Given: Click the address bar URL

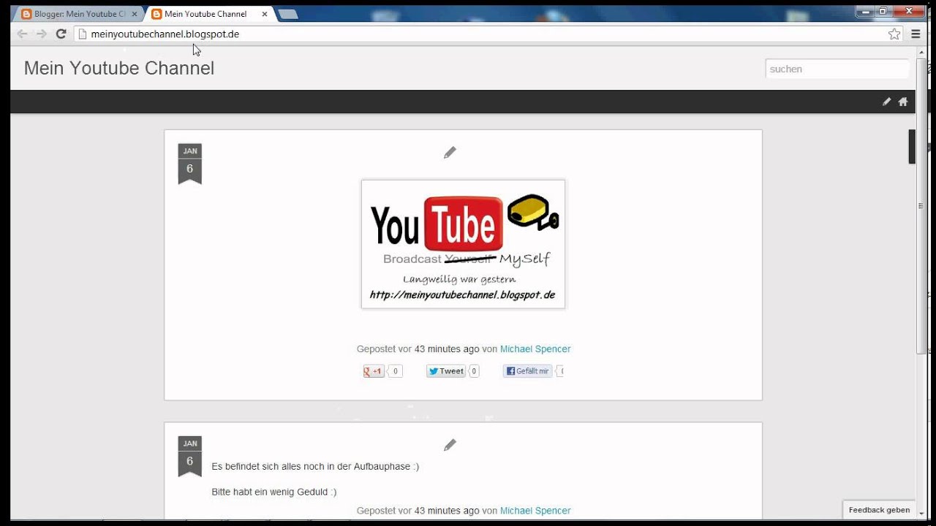Looking at the screenshot, I should 165,34.
